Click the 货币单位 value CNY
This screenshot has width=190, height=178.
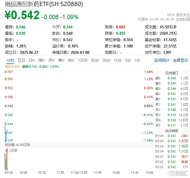(x=167, y=52)
